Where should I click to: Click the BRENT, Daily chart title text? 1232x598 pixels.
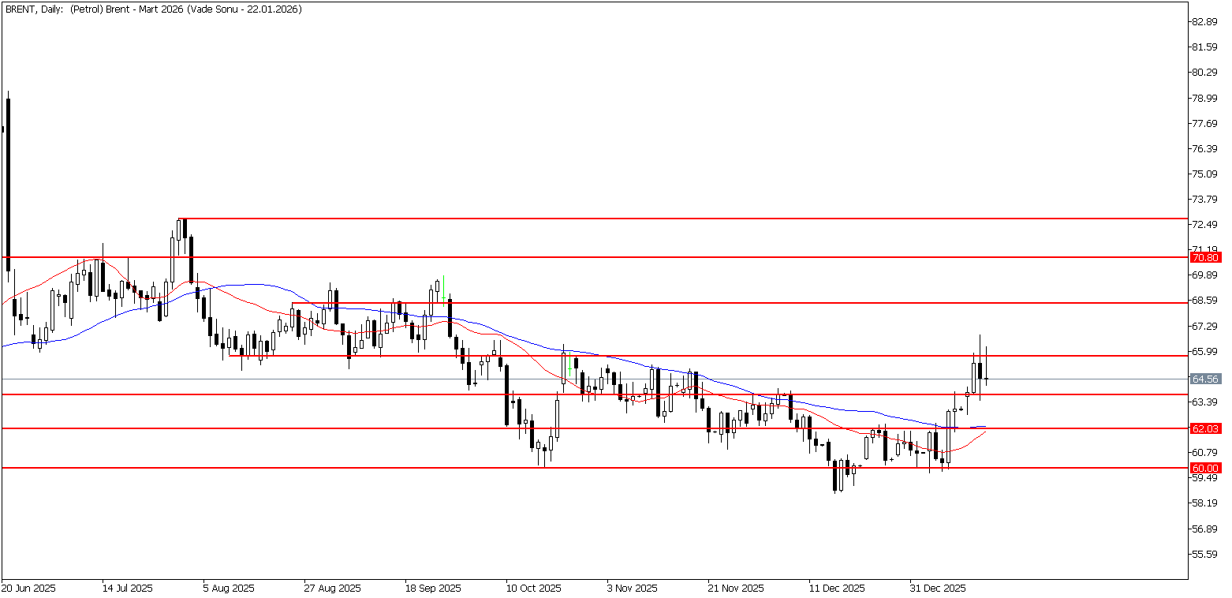[x=152, y=9]
